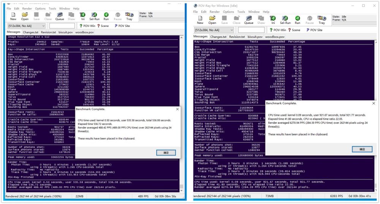The image size is (380, 204).
Task: Click New icon in right POV-Ray window
Action: click(x=200, y=20)
